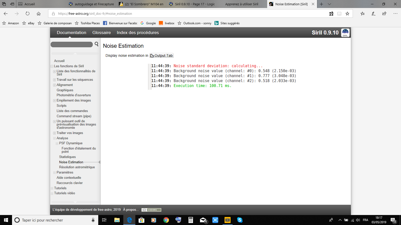Click the scroll-down arrow below the sidebar tree
Screen dimensions: 401x225
pos(75,202)
